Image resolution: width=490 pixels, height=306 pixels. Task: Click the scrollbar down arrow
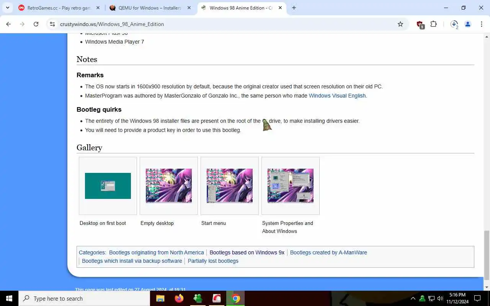tap(487, 287)
